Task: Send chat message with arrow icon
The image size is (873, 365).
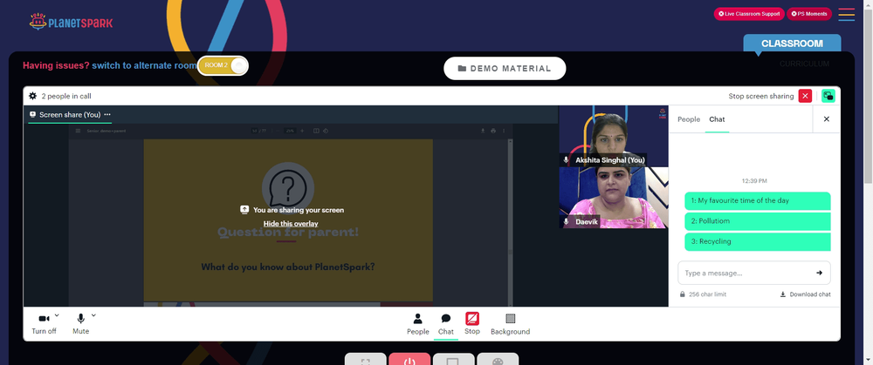Action: pyautogui.click(x=819, y=273)
